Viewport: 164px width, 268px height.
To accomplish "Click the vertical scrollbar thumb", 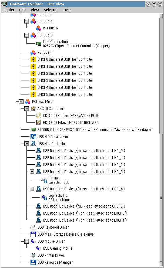I will pyautogui.click(x=161, y=198).
